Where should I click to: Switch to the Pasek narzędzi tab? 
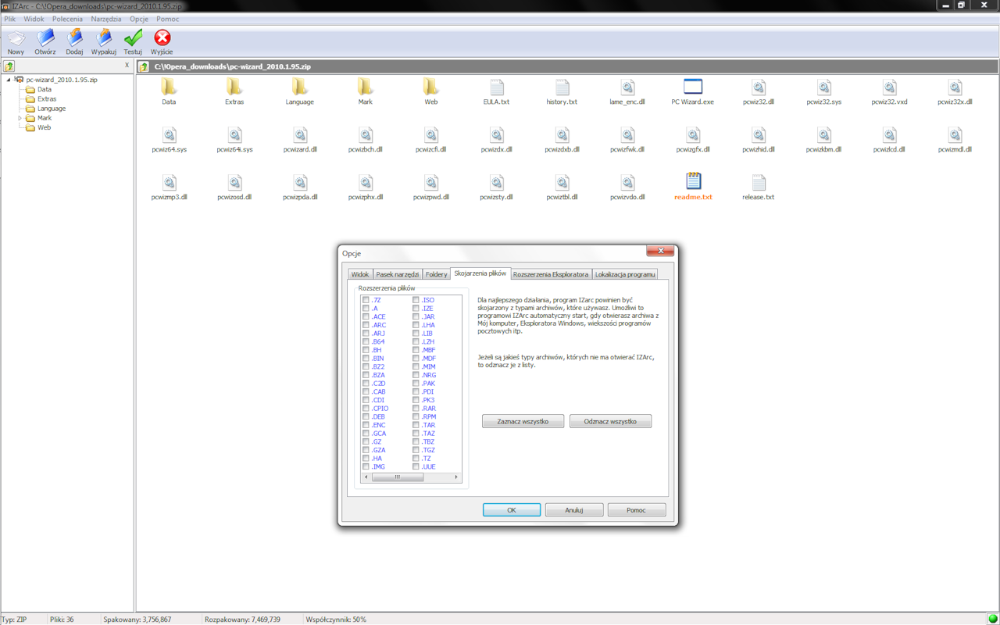coord(398,274)
